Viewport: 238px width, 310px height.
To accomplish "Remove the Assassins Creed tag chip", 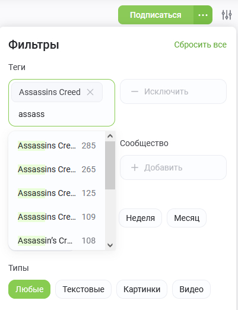I will 90,92.
